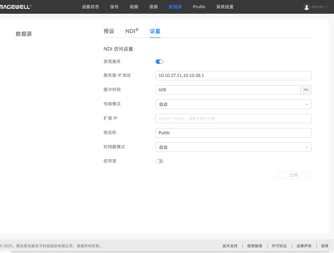Expand the 传输模式 dropdown
The height and width of the screenshot is (253, 334).
point(233,104)
